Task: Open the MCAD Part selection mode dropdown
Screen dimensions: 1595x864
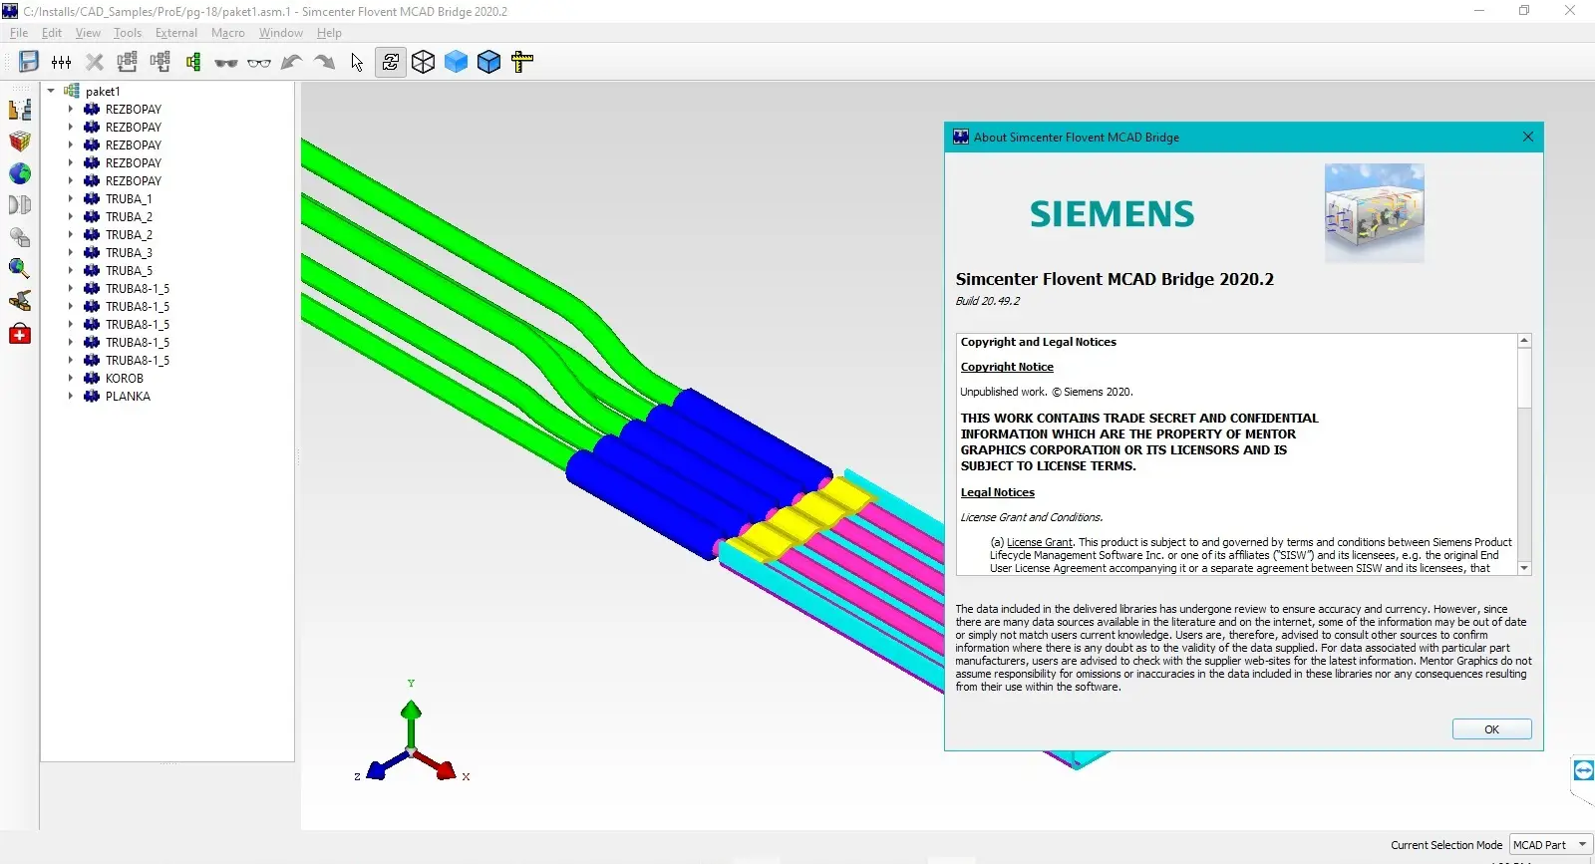Action: coord(1551,845)
